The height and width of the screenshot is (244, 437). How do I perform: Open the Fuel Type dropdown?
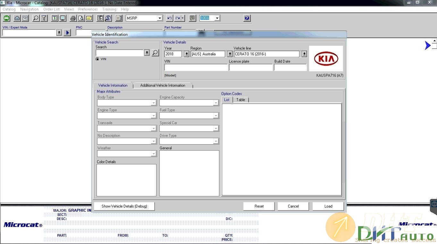click(x=216, y=116)
